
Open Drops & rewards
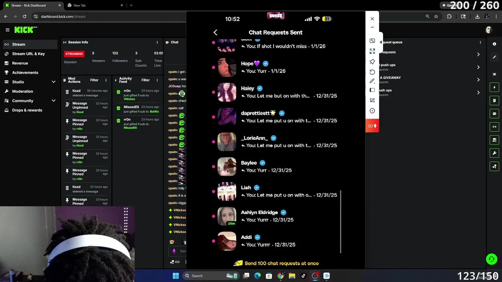pos(30,110)
